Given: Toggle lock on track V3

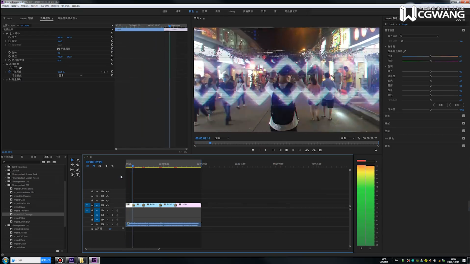Looking at the screenshot, I should tap(92, 196).
